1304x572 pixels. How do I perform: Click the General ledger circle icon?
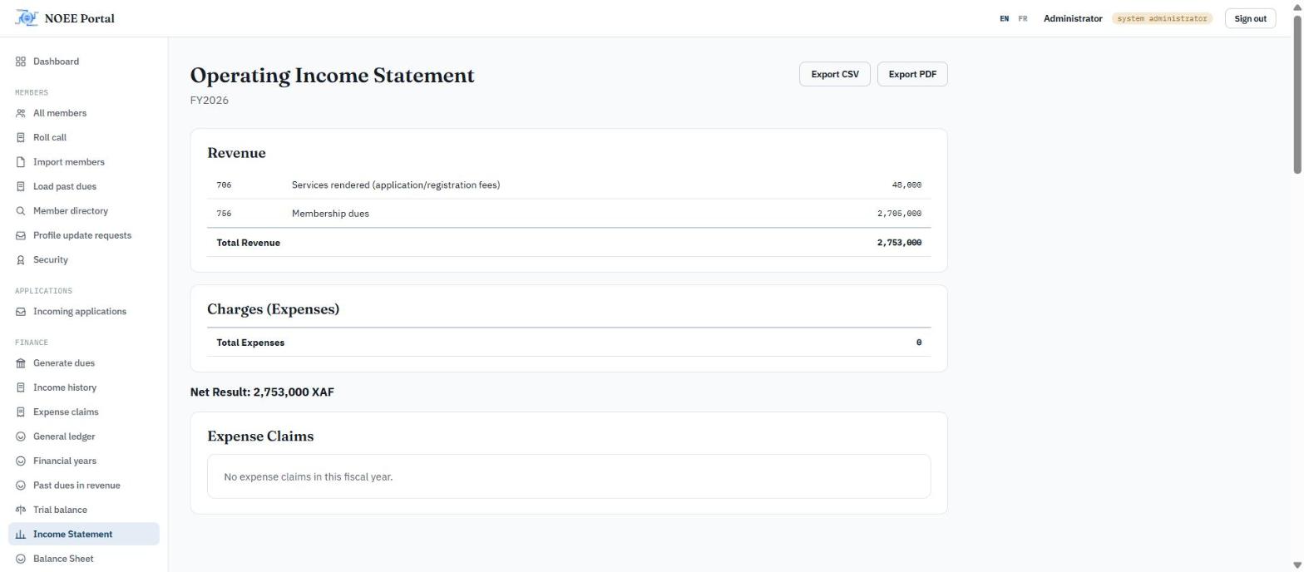tap(21, 436)
